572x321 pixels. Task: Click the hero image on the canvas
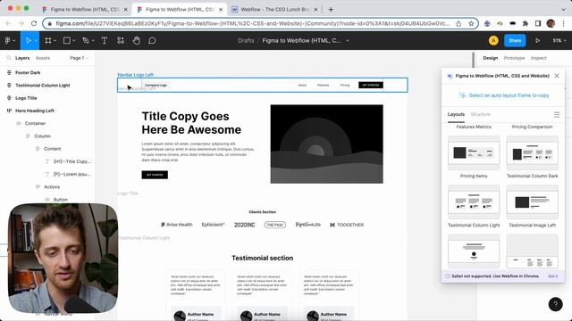[326, 144]
